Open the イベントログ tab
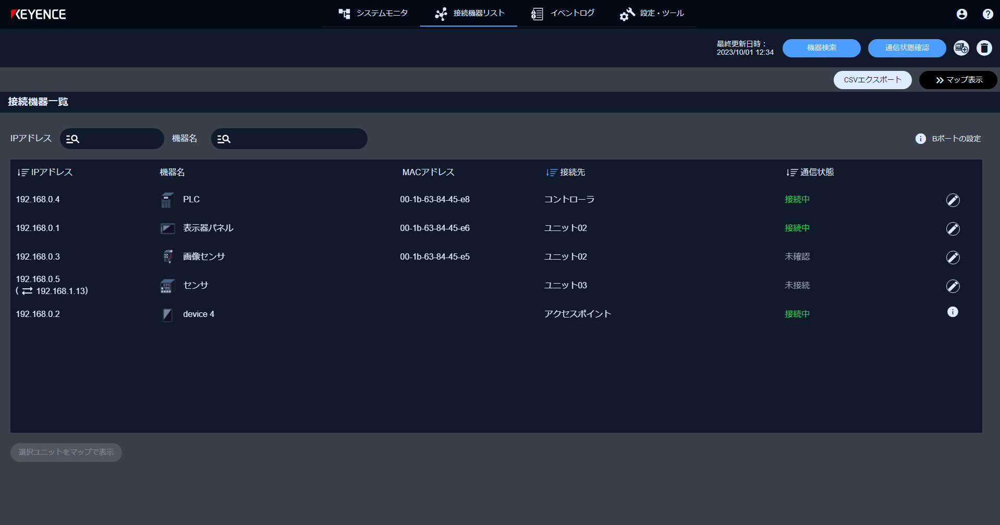 (x=563, y=14)
